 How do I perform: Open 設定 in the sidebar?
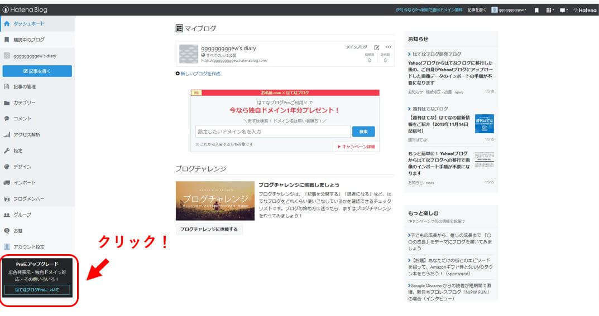(x=37, y=150)
